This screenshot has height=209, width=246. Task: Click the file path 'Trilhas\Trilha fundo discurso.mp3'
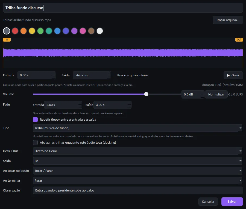click(27, 20)
